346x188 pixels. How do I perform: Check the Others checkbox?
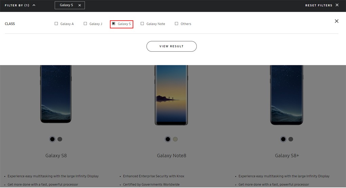[x=176, y=24]
